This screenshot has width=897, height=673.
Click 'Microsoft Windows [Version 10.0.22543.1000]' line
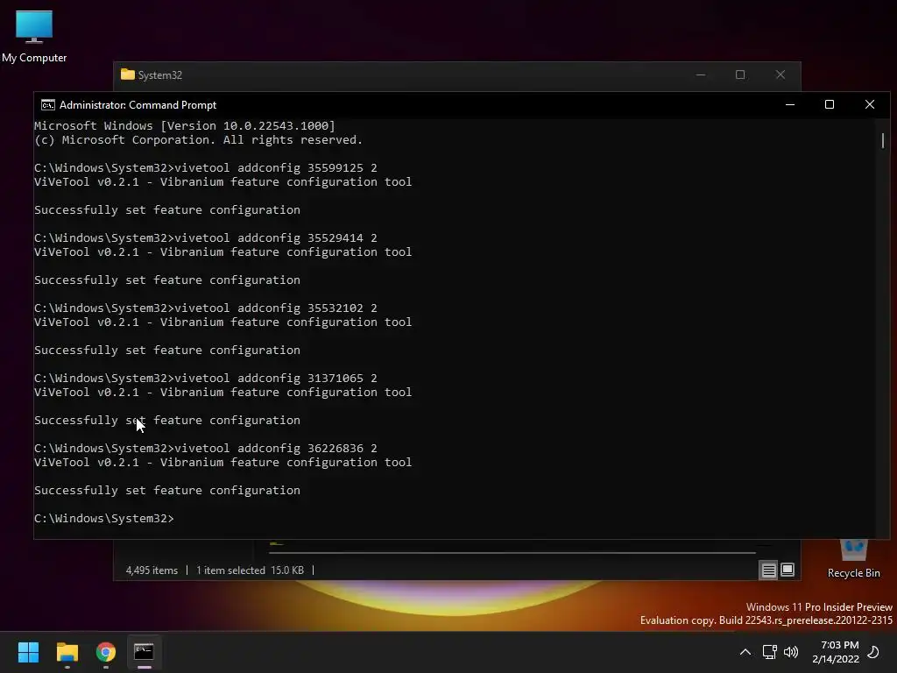pyautogui.click(x=184, y=126)
